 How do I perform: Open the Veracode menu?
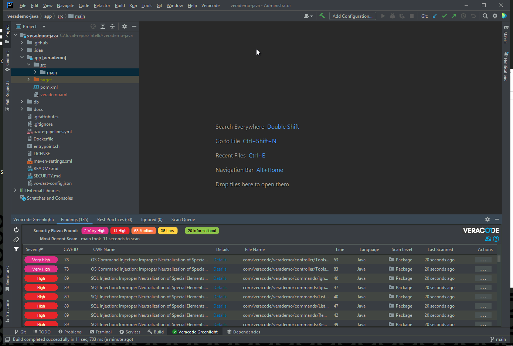[x=210, y=6]
